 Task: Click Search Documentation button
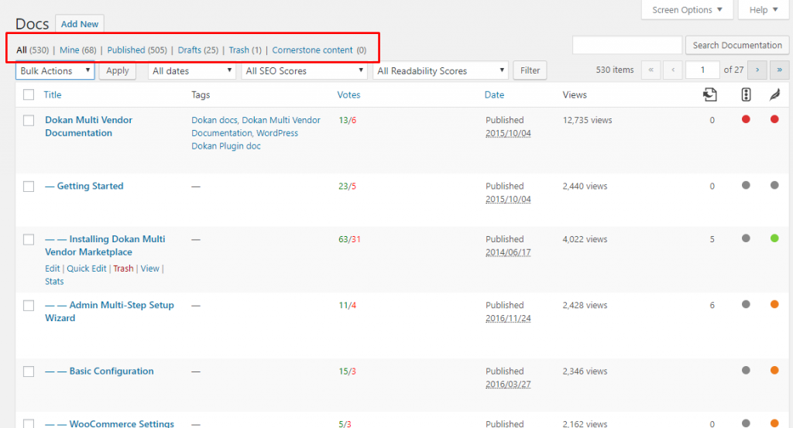(x=737, y=45)
